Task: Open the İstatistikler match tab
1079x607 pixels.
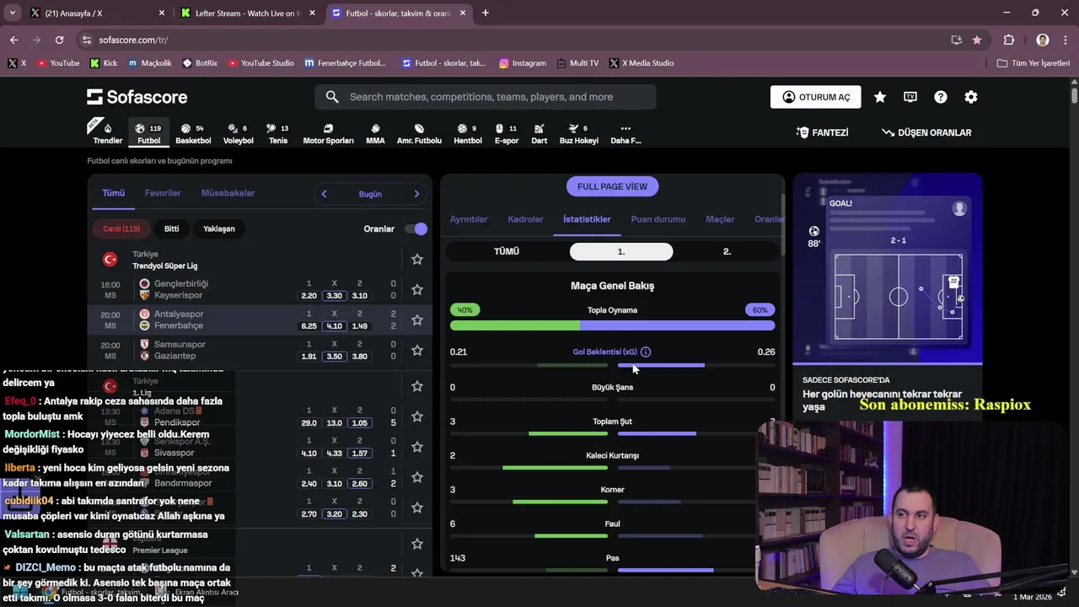Action: tap(587, 219)
